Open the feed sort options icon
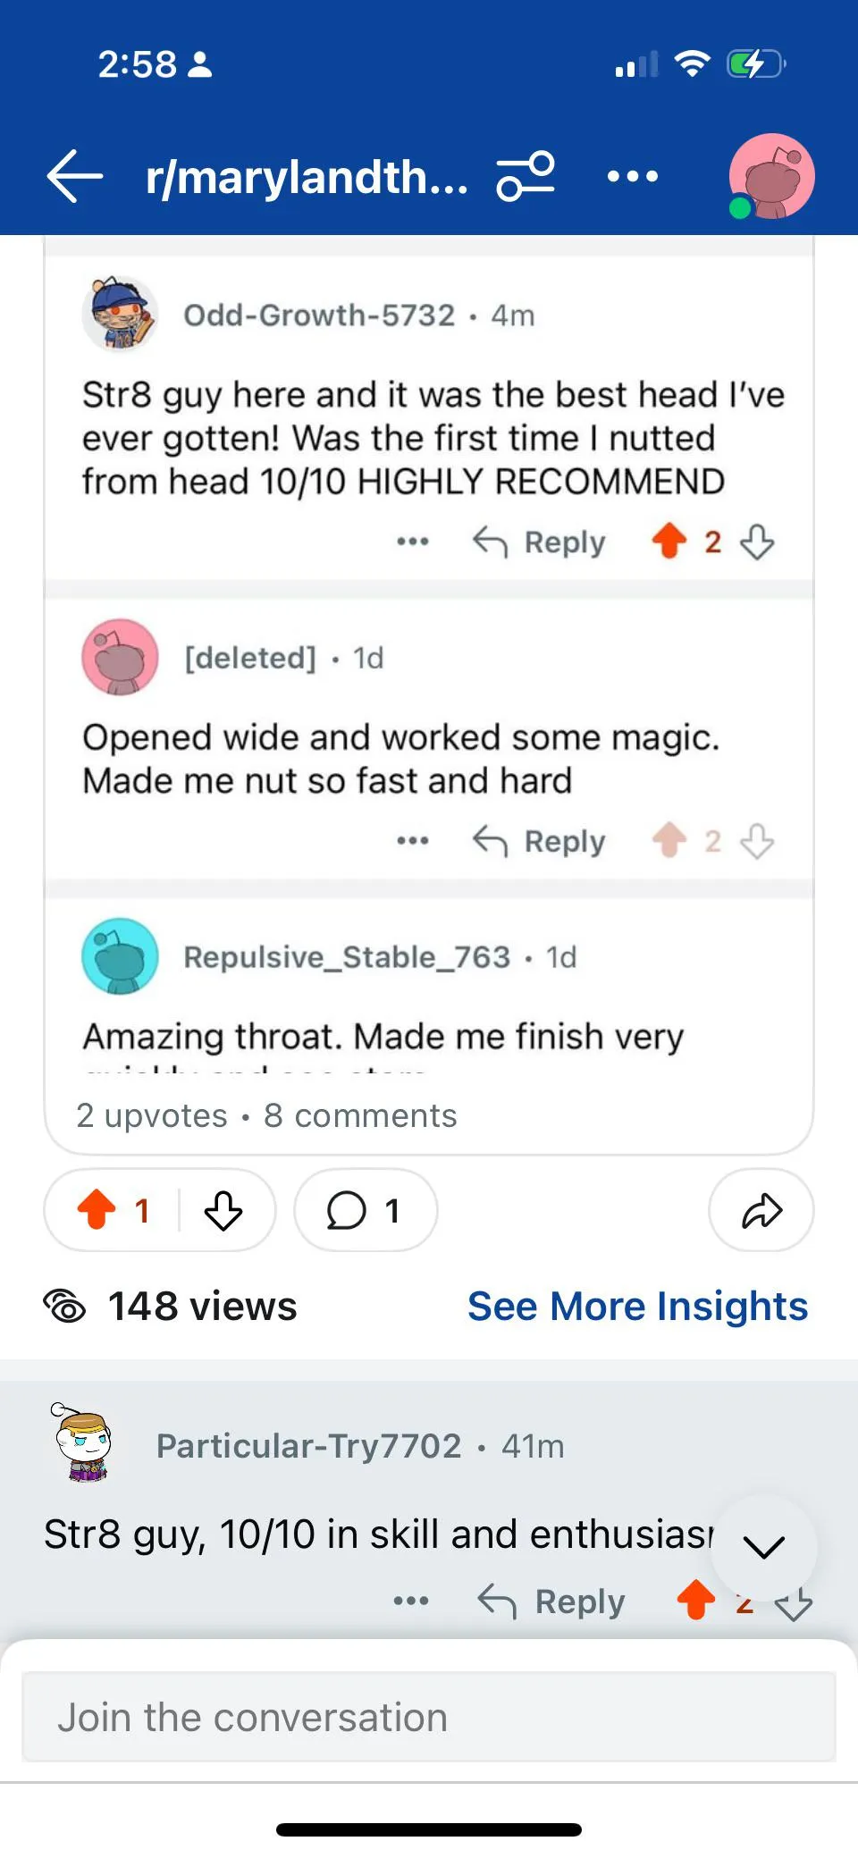This screenshot has width=858, height=1858. coord(526,176)
